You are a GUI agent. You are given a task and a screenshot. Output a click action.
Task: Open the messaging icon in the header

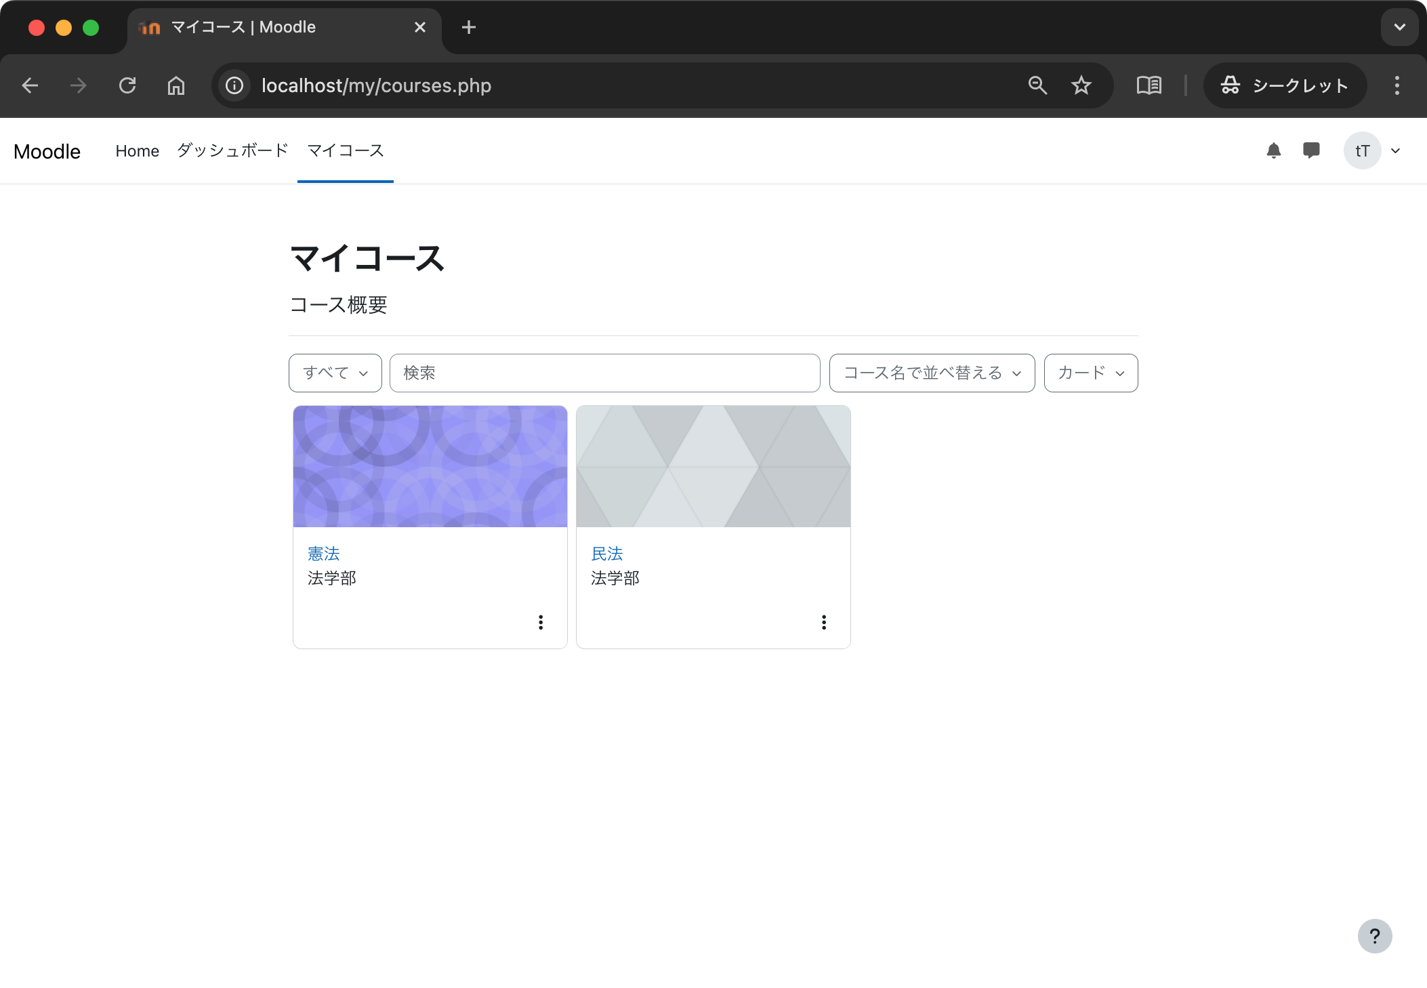(x=1312, y=150)
